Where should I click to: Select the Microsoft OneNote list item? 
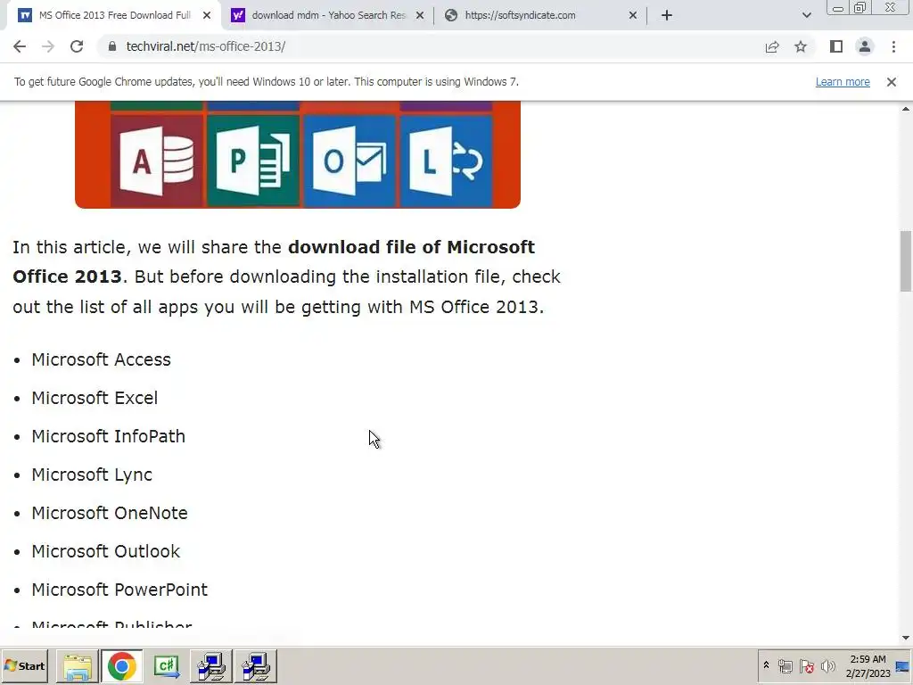110,514
